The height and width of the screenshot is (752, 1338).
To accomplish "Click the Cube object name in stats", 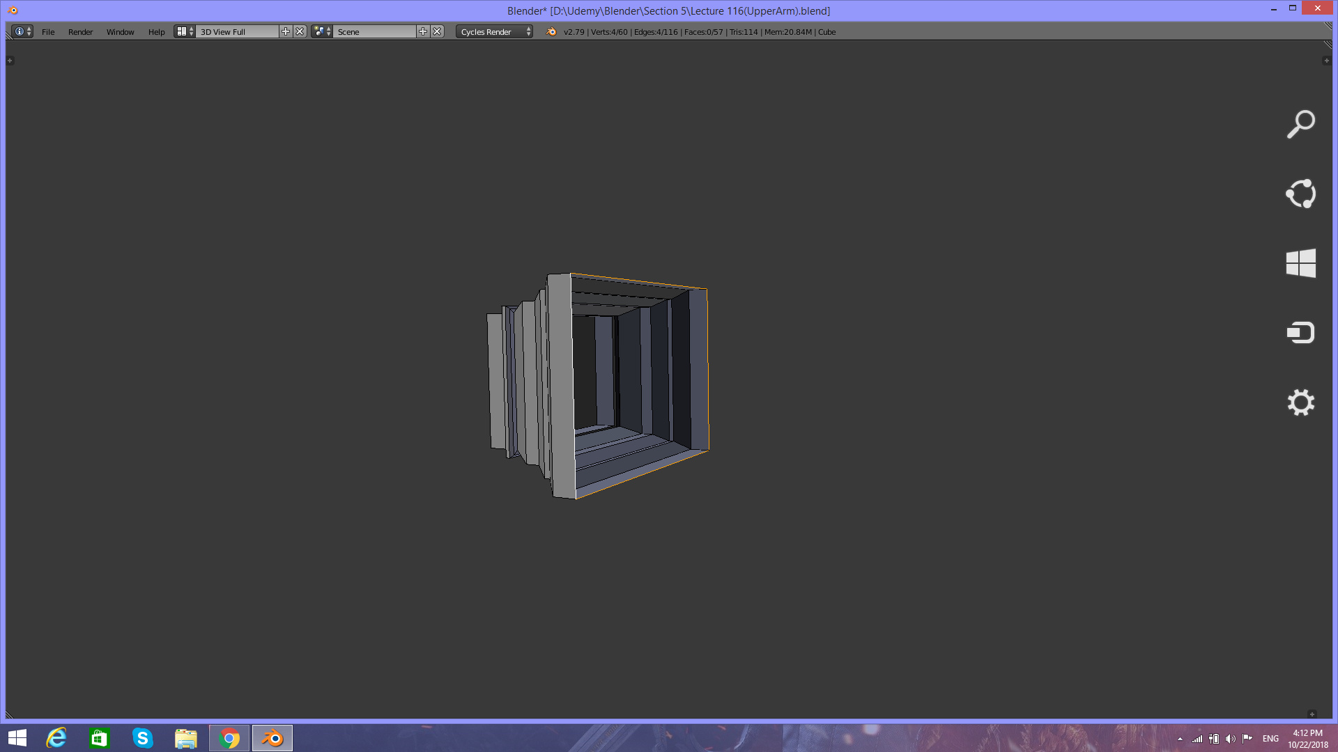I will (827, 32).
